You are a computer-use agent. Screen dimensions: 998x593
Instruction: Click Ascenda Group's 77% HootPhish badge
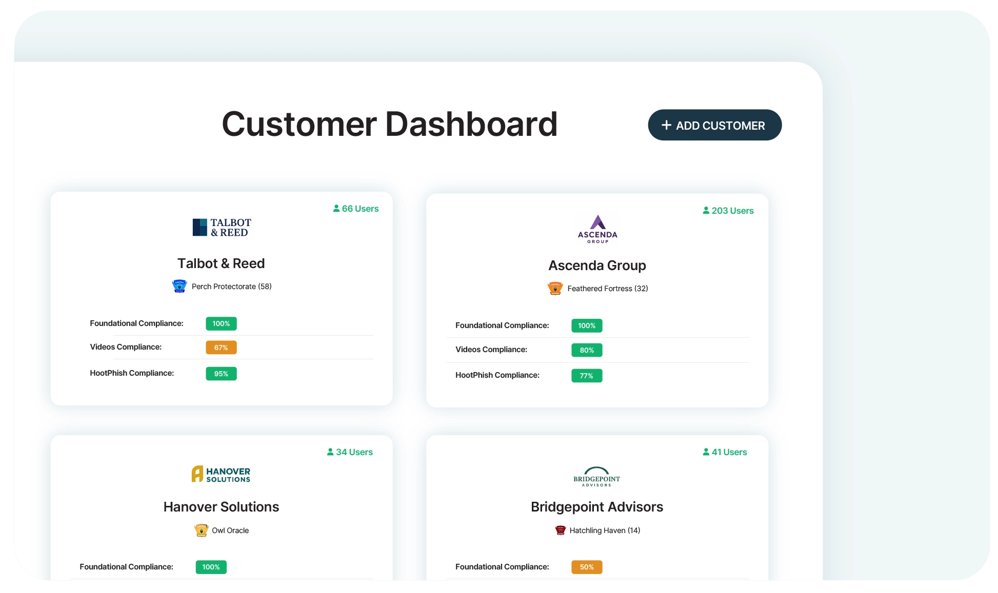[587, 376]
